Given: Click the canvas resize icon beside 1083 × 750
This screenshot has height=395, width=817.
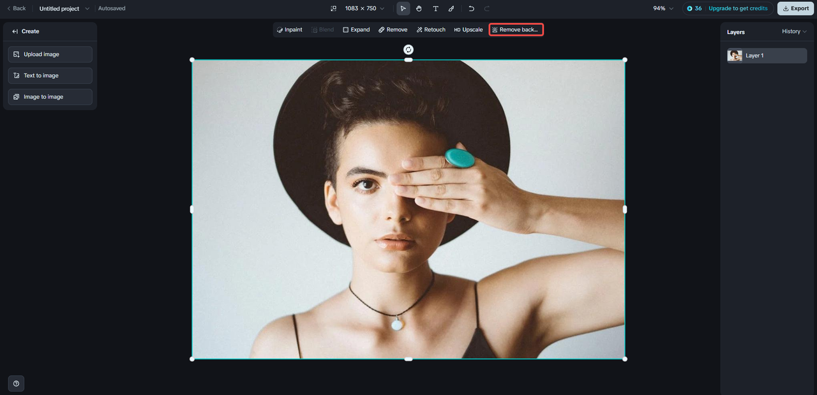Looking at the screenshot, I should tap(333, 8).
